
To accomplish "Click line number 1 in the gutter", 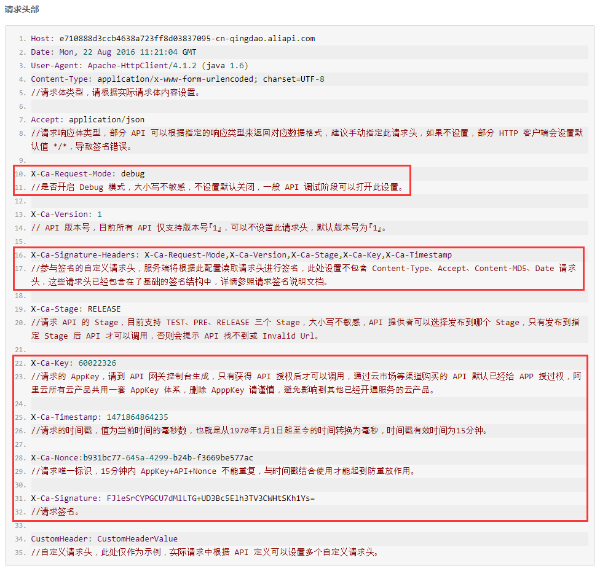I will (22, 39).
